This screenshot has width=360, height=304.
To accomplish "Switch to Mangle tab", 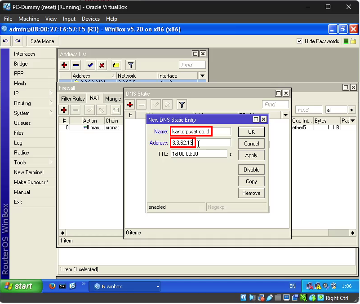I will coord(113,99).
